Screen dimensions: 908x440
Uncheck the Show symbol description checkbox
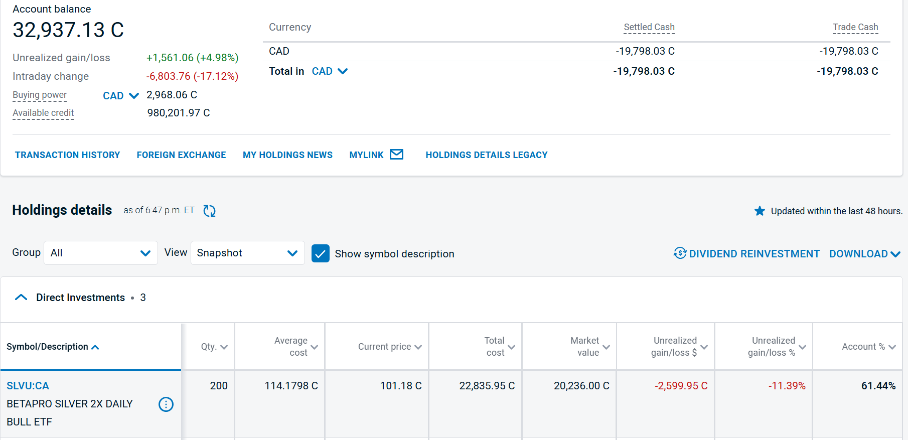point(321,254)
